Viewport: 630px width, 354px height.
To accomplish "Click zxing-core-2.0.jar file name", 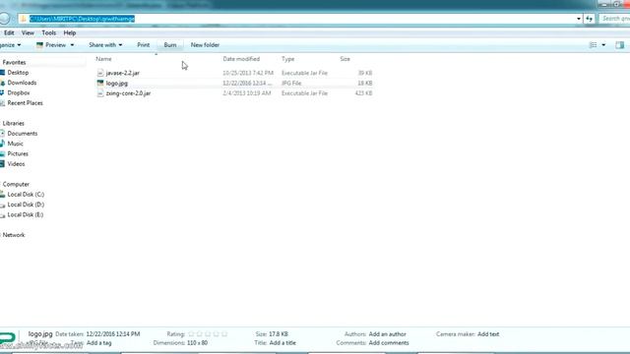I will pos(128,93).
